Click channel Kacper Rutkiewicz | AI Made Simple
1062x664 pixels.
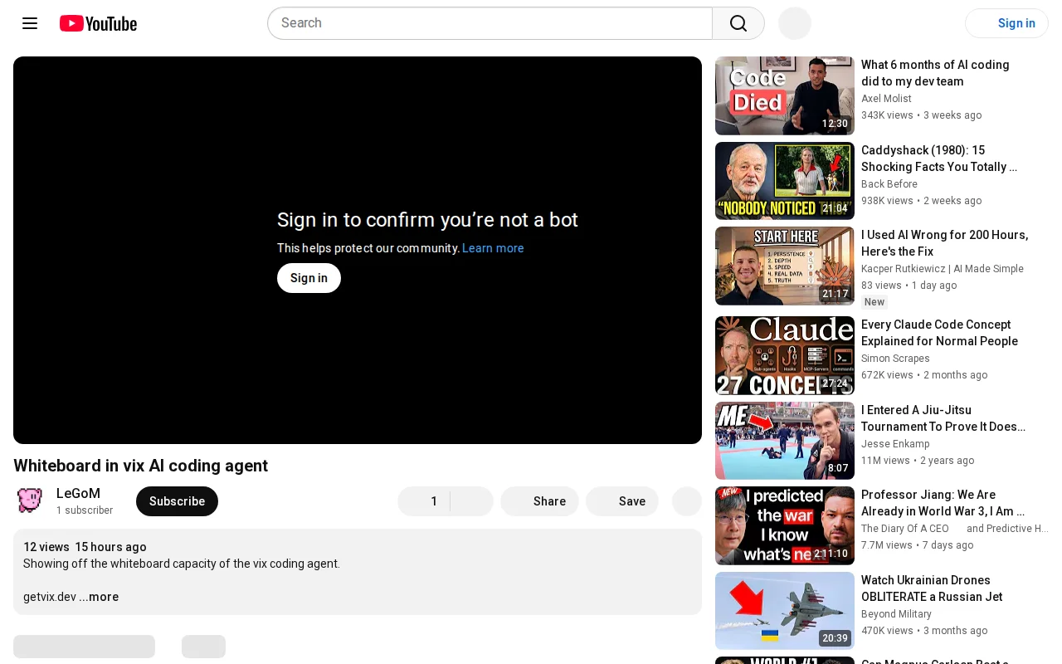tap(943, 269)
